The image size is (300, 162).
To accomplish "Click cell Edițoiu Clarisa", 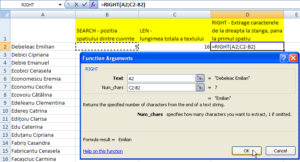I will point(43,119).
